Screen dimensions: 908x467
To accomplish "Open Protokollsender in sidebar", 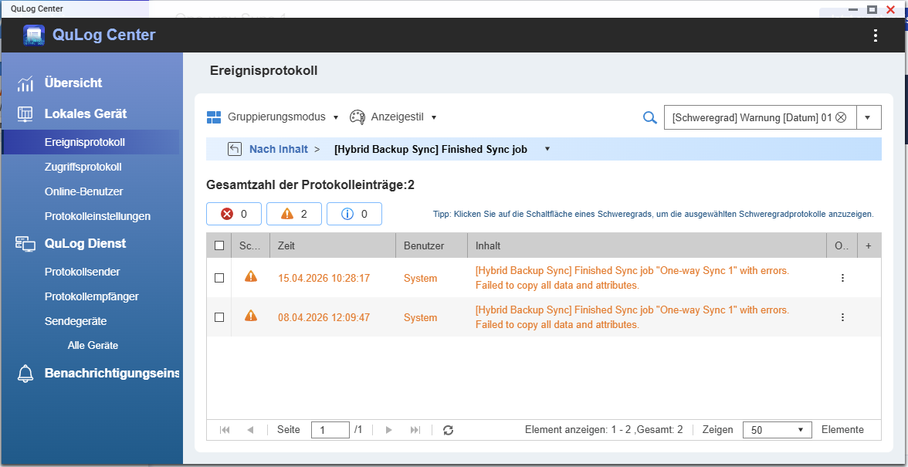I will tap(82, 272).
